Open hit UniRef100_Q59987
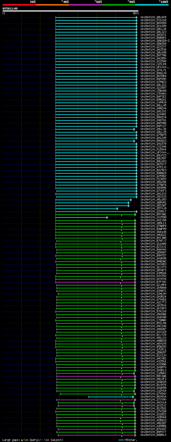171x442 pixels. (x=153, y=252)
